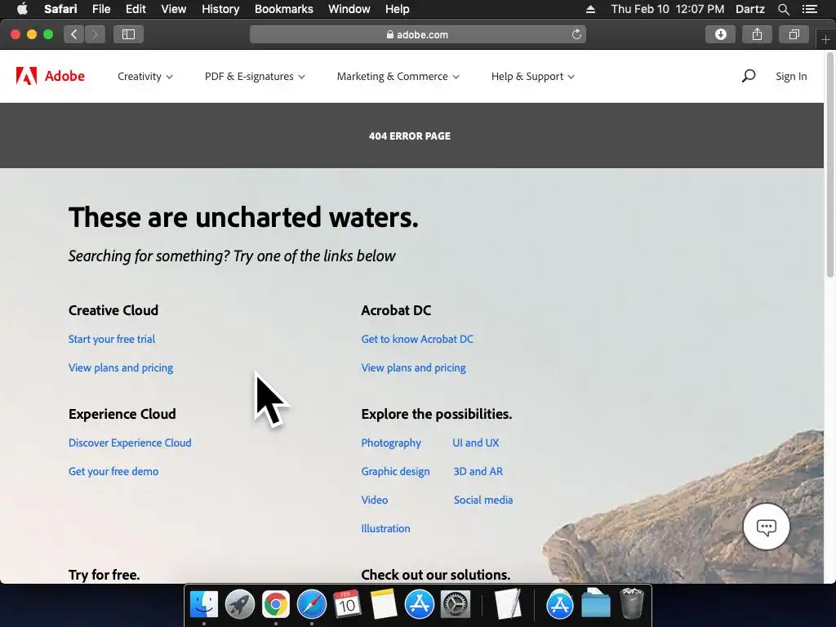
Task: Open the 3D and AR link
Action: point(478,471)
